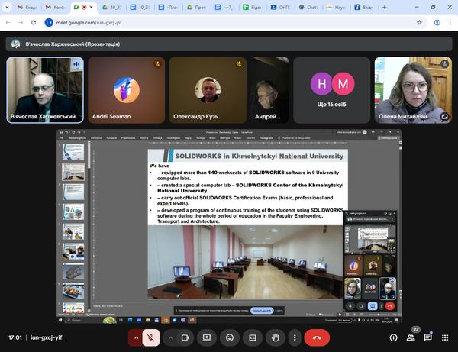Open the emoji reactions panel
The image size is (458, 352).
point(229,337)
